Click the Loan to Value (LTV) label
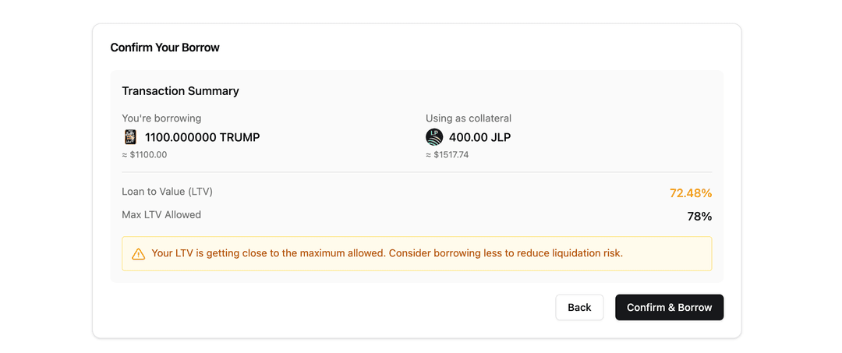 click(167, 192)
